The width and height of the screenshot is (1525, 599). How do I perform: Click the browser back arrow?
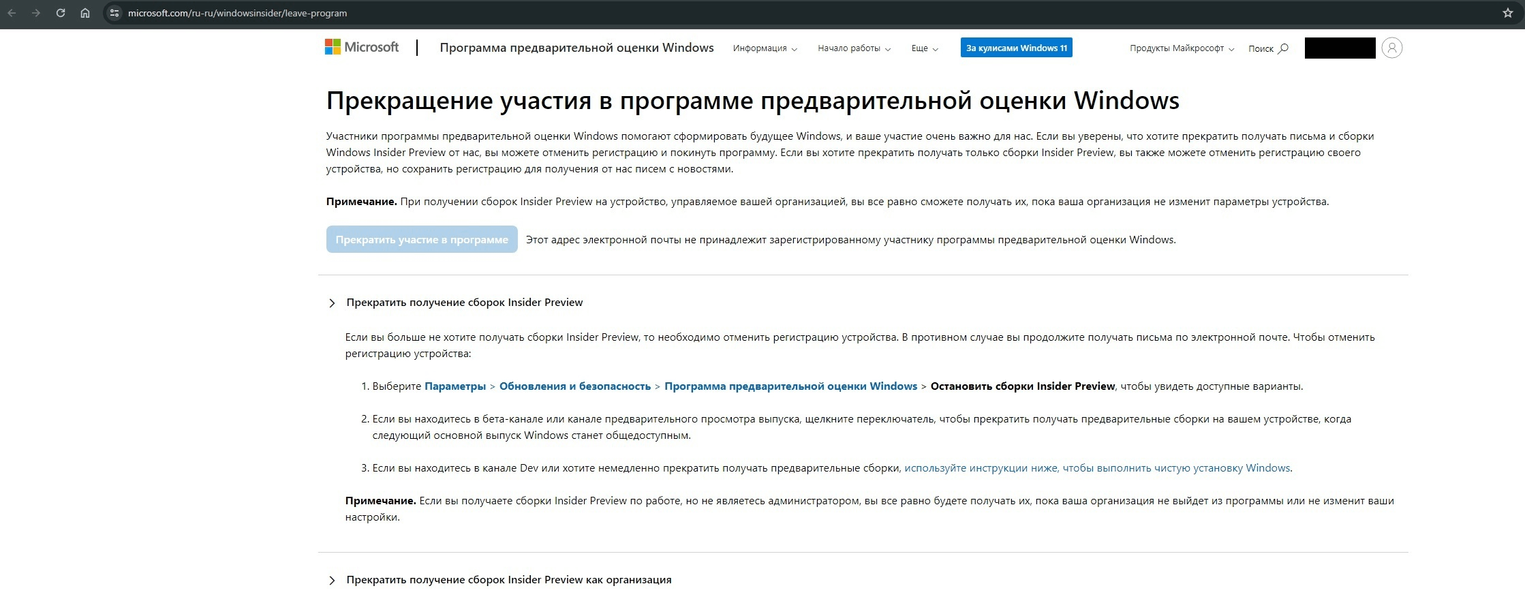(x=12, y=13)
